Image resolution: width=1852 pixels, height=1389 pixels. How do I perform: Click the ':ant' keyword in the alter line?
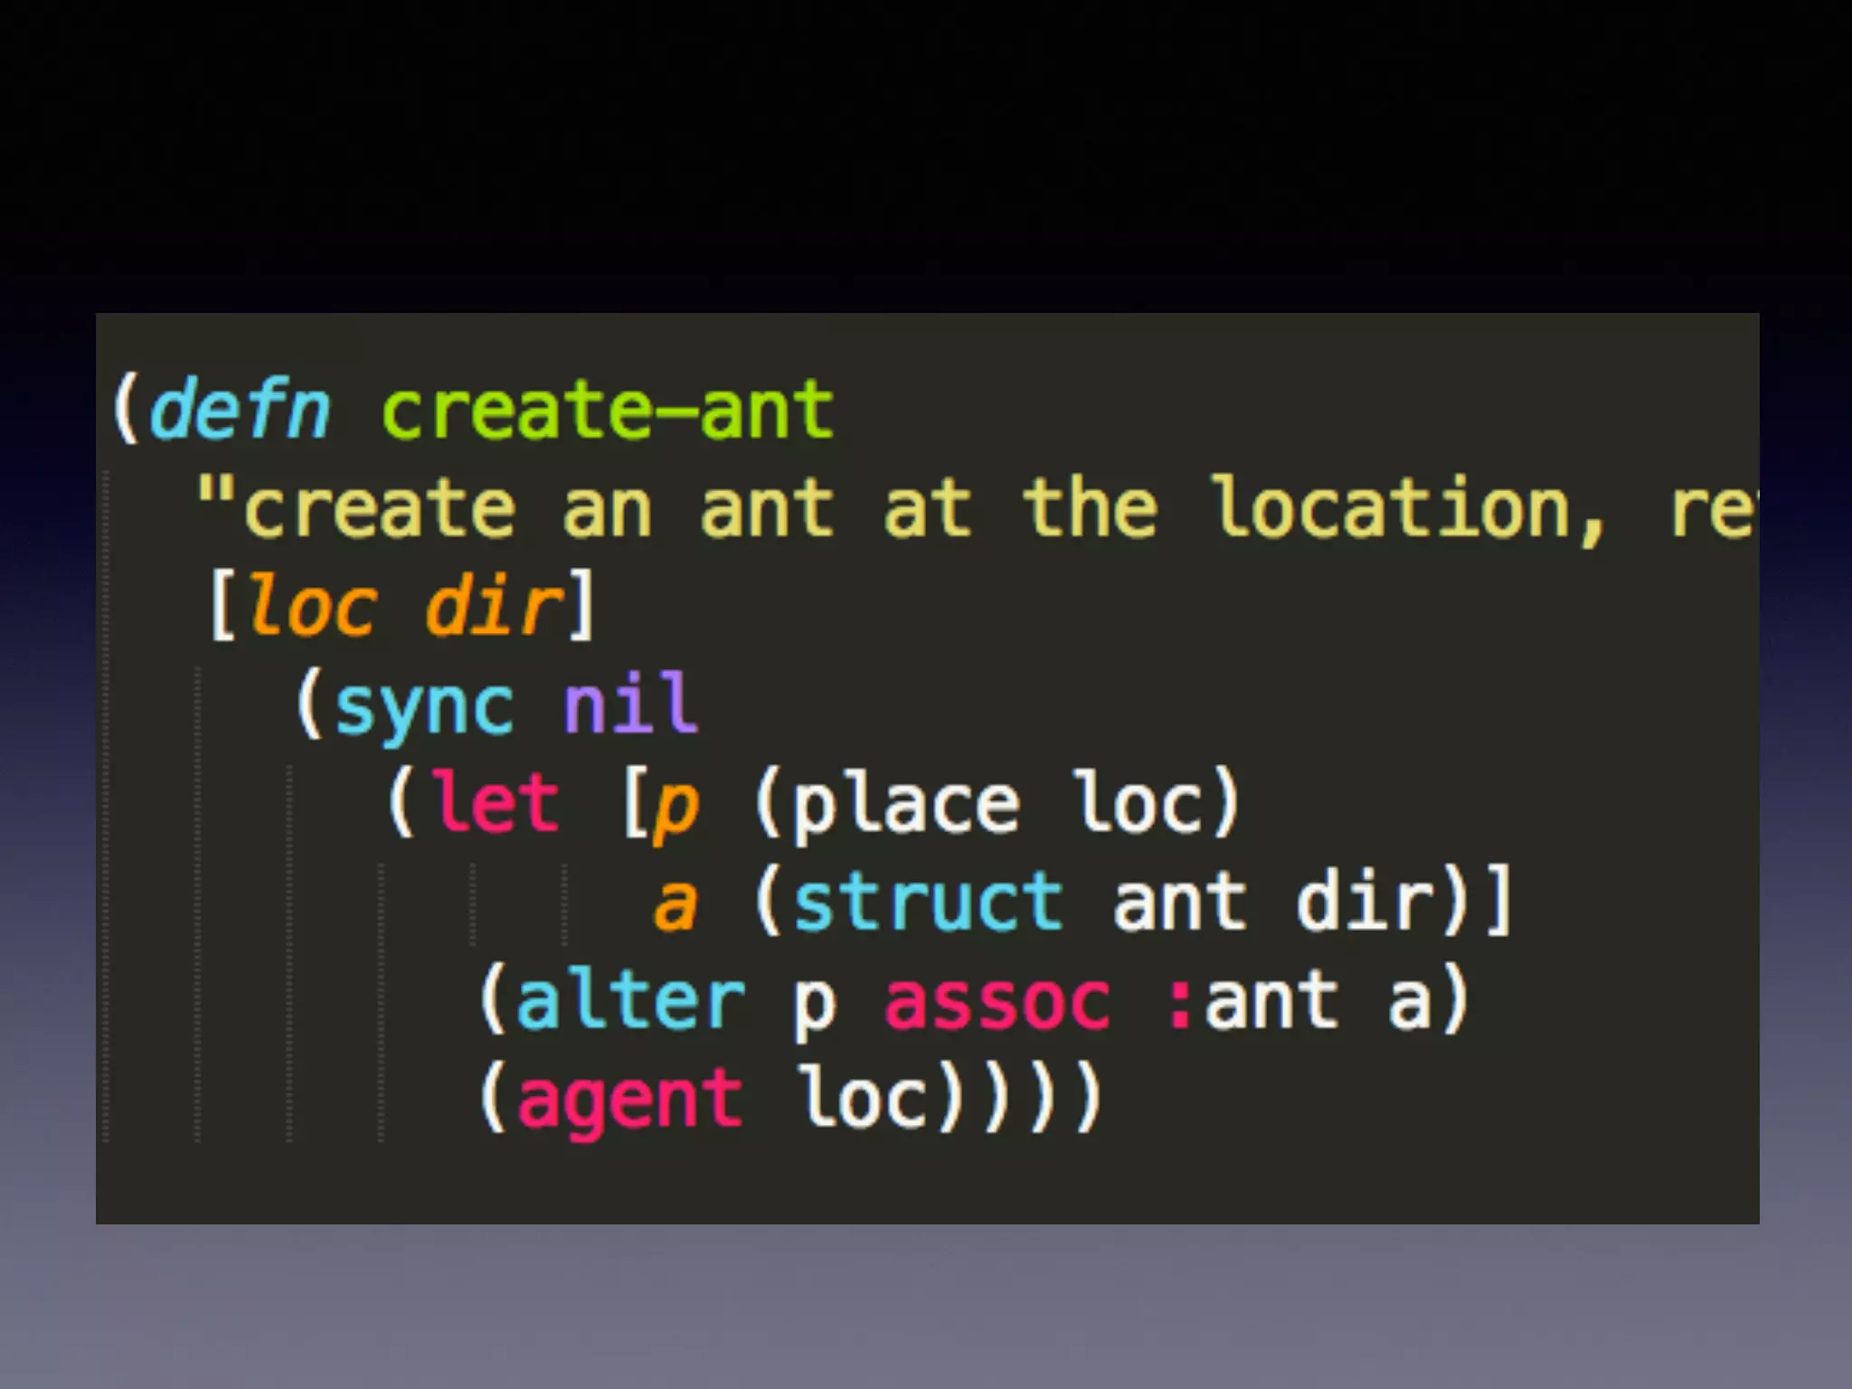click(x=1252, y=1000)
